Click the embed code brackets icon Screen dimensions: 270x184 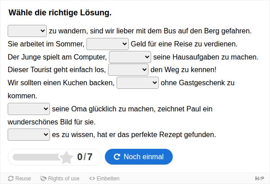click(92, 179)
